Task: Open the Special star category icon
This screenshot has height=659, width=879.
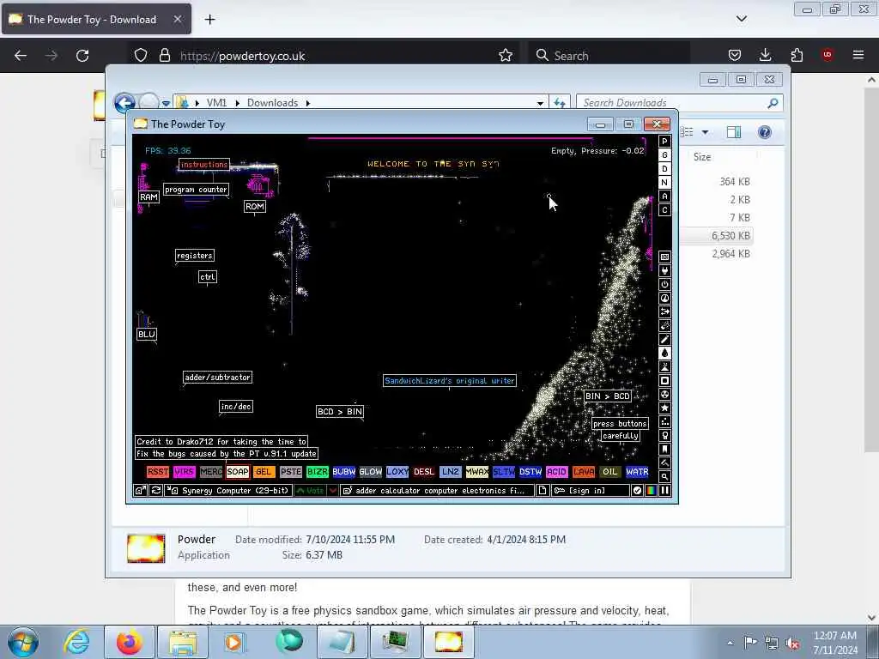Action: [x=665, y=408]
